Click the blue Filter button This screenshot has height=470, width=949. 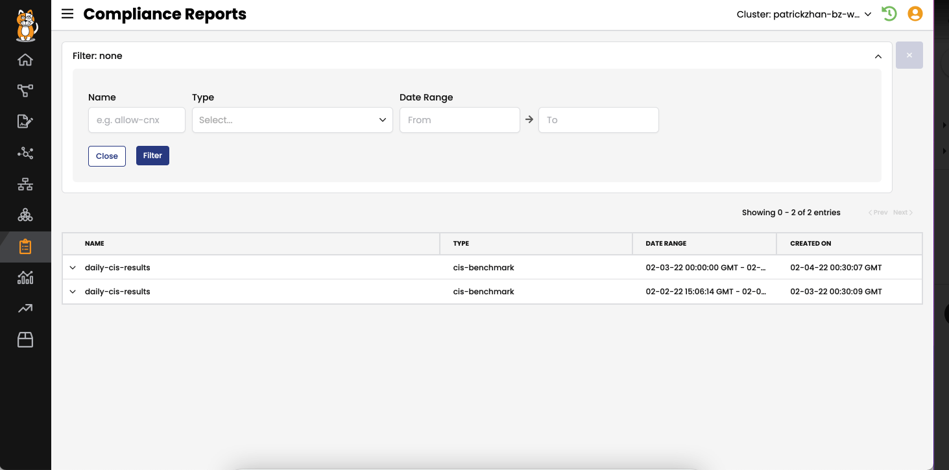click(152, 156)
